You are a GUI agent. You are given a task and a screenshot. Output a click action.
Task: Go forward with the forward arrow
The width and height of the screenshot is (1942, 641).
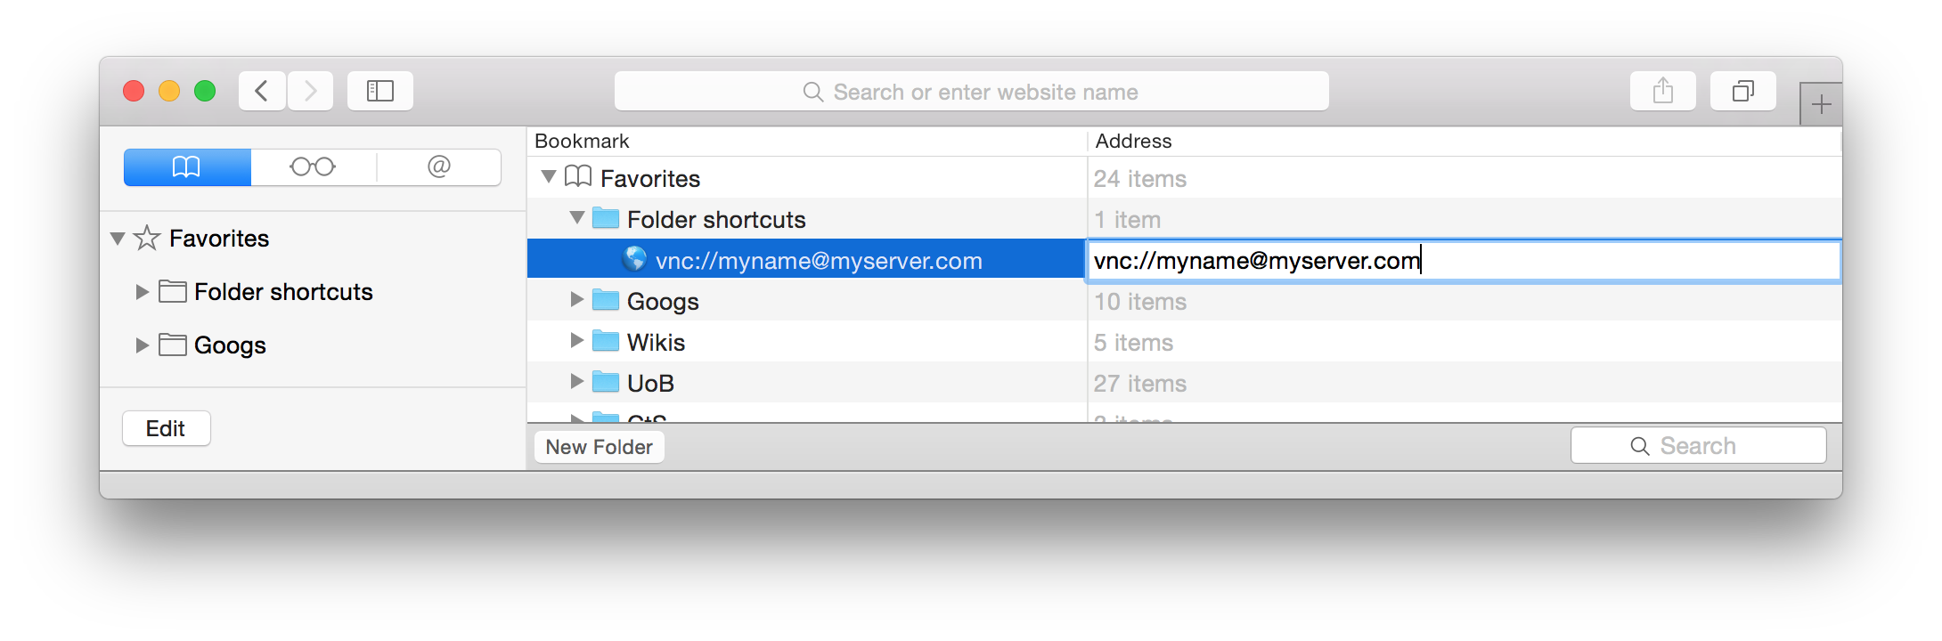click(x=310, y=91)
